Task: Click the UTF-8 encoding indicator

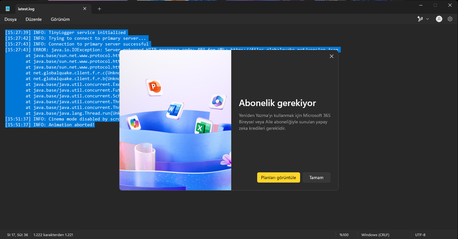Action: (x=420, y=235)
